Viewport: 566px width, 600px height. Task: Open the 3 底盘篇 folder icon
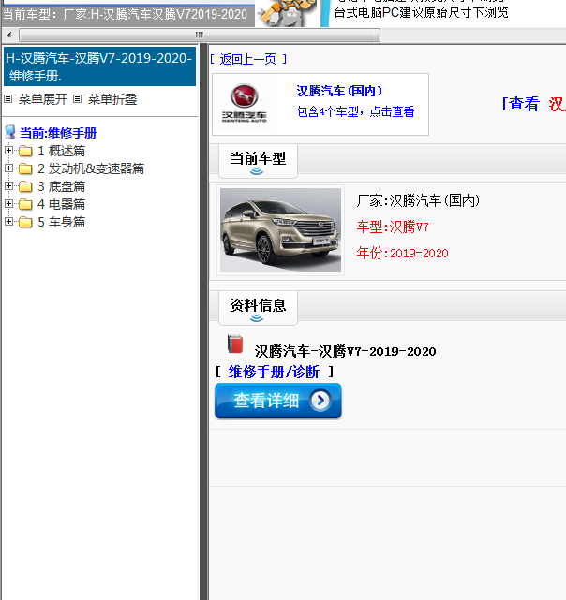[25, 186]
